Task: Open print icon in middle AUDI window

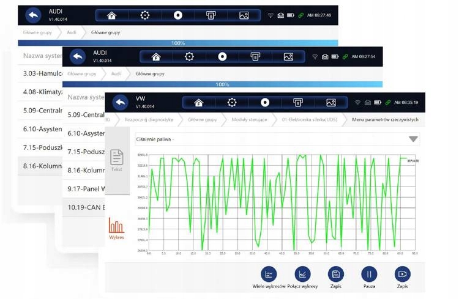Action: click(x=255, y=56)
